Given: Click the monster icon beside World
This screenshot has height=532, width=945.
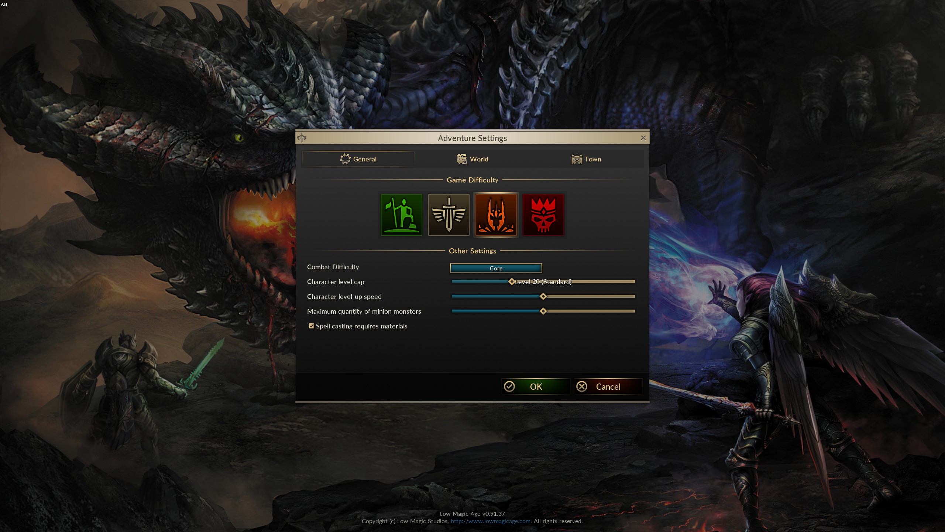Looking at the screenshot, I should tap(462, 159).
